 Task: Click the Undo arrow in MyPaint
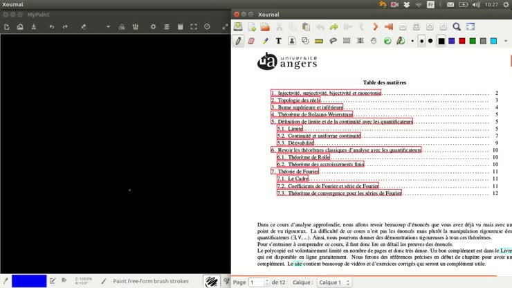(51, 27)
